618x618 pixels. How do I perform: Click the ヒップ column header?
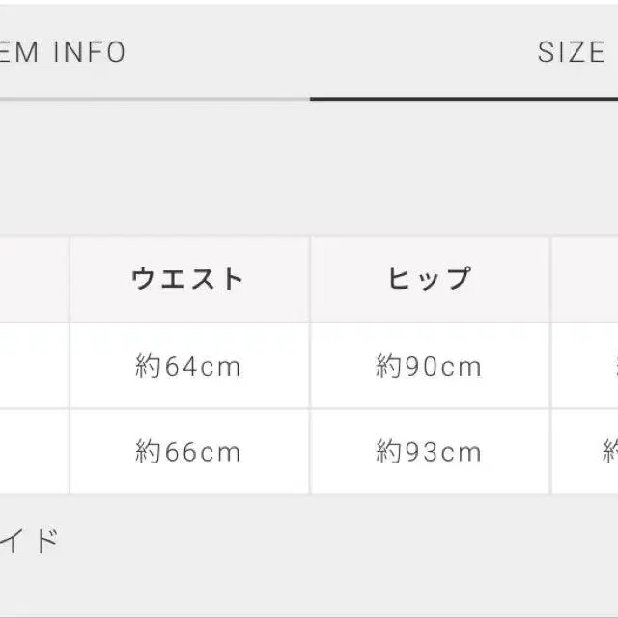pyautogui.click(x=429, y=279)
